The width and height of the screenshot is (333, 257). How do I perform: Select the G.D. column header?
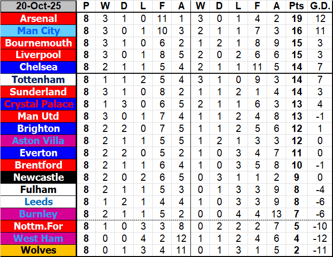[x=320, y=6]
